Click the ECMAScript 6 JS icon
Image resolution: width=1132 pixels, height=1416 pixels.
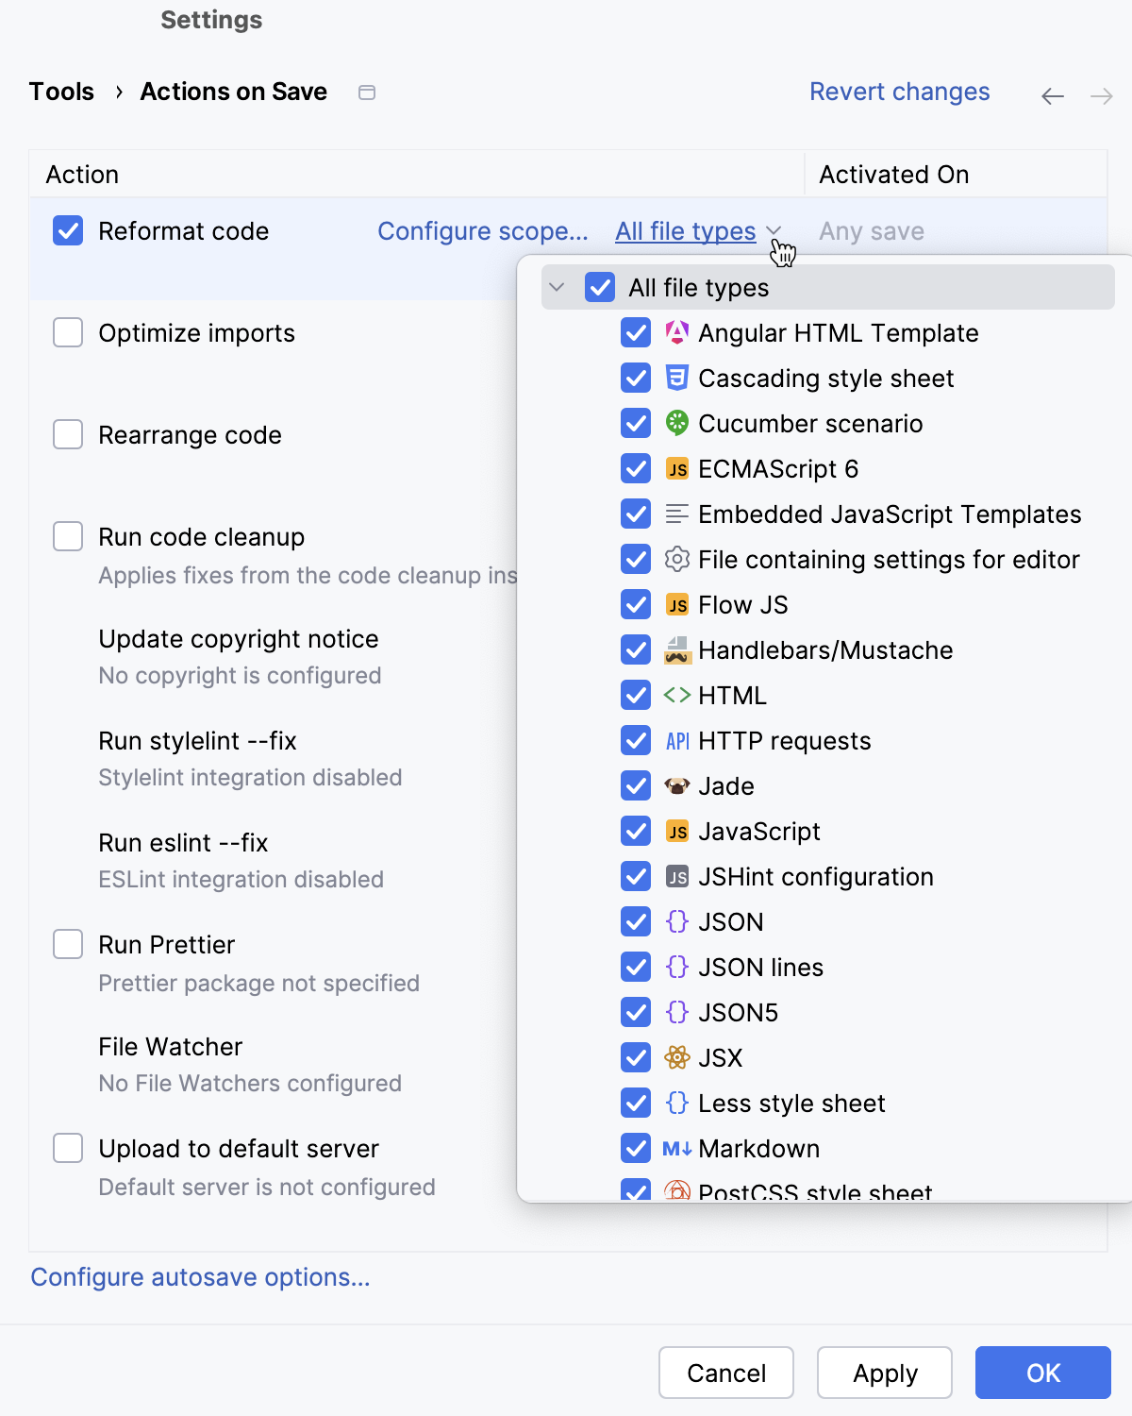tap(677, 468)
